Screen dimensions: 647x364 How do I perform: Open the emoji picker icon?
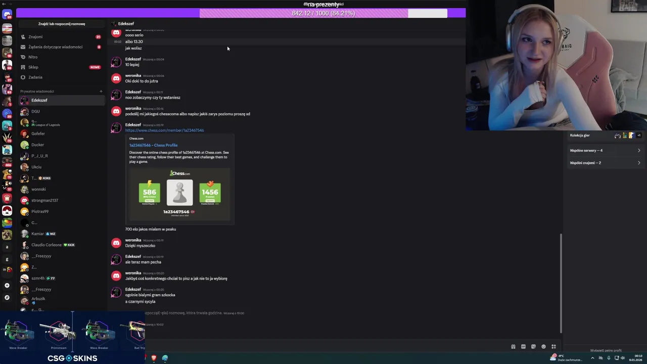(543, 347)
